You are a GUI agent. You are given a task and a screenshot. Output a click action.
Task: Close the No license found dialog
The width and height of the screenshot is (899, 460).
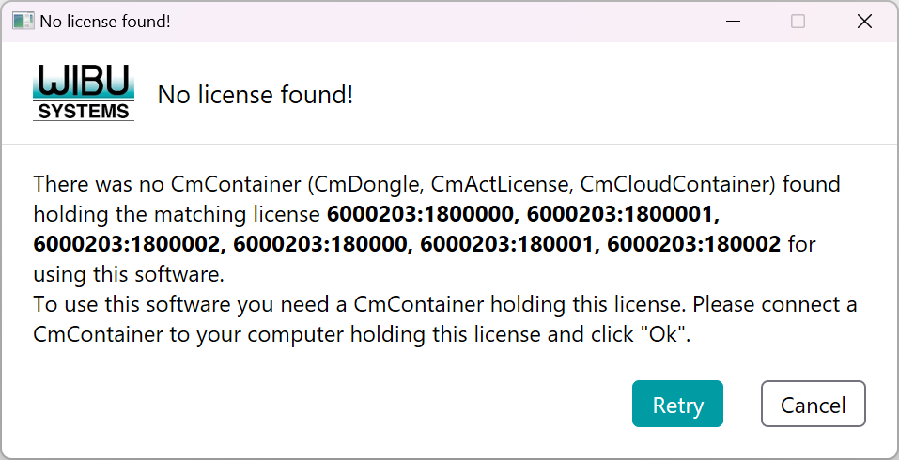[864, 21]
